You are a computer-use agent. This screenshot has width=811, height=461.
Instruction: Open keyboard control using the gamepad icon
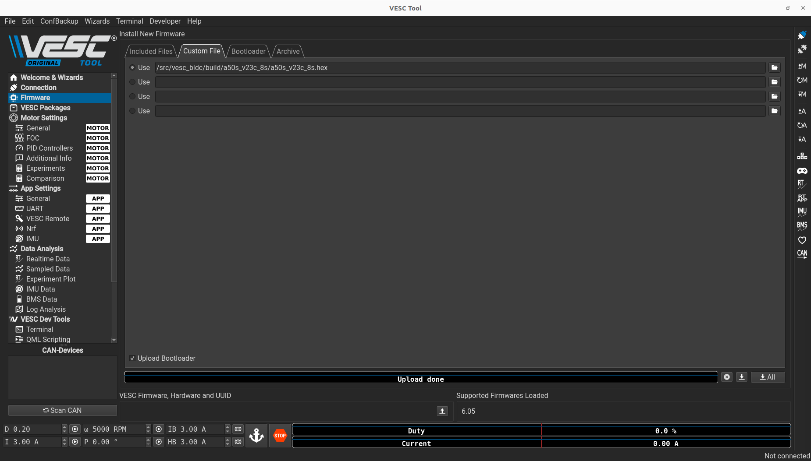click(803, 171)
